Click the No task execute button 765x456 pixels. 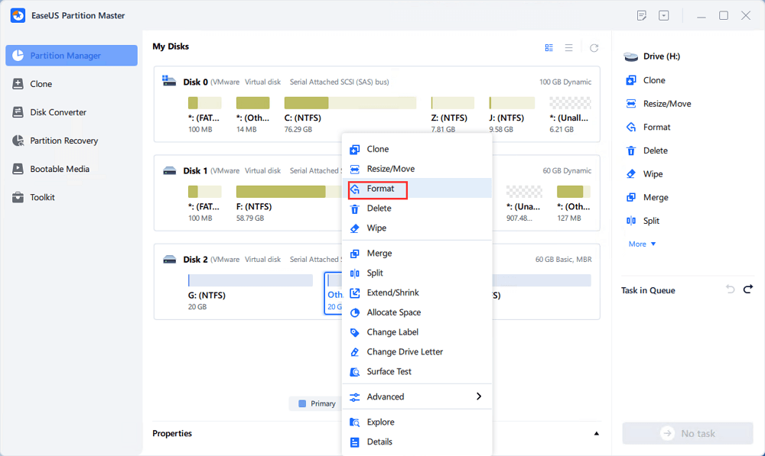coord(687,433)
